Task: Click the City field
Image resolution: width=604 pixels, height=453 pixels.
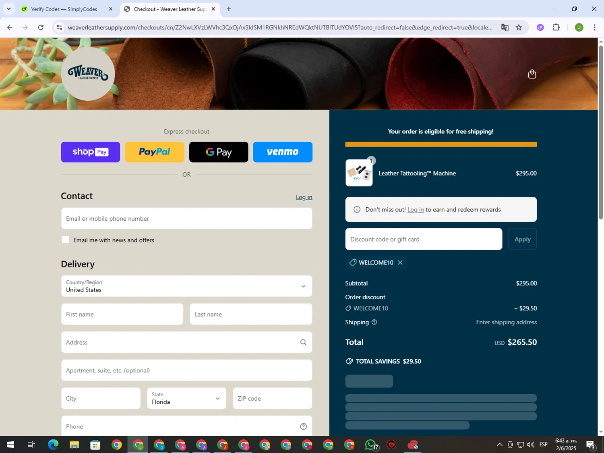Action: [101, 398]
